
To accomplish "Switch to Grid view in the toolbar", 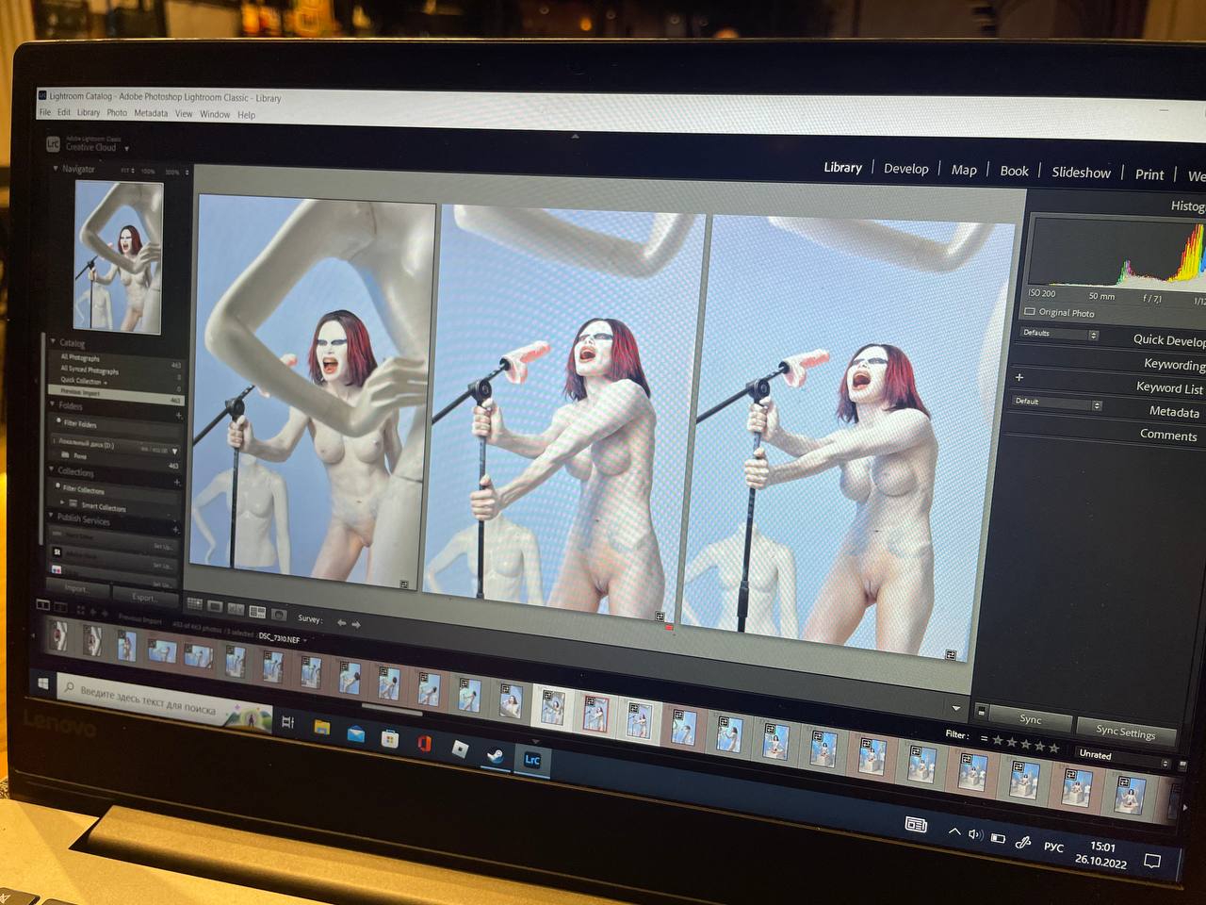I will (x=195, y=603).
